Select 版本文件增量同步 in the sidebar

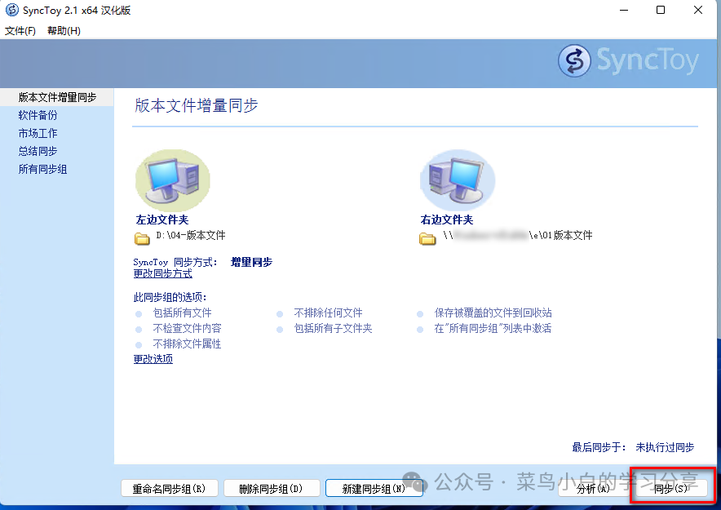tap(57, 97)
